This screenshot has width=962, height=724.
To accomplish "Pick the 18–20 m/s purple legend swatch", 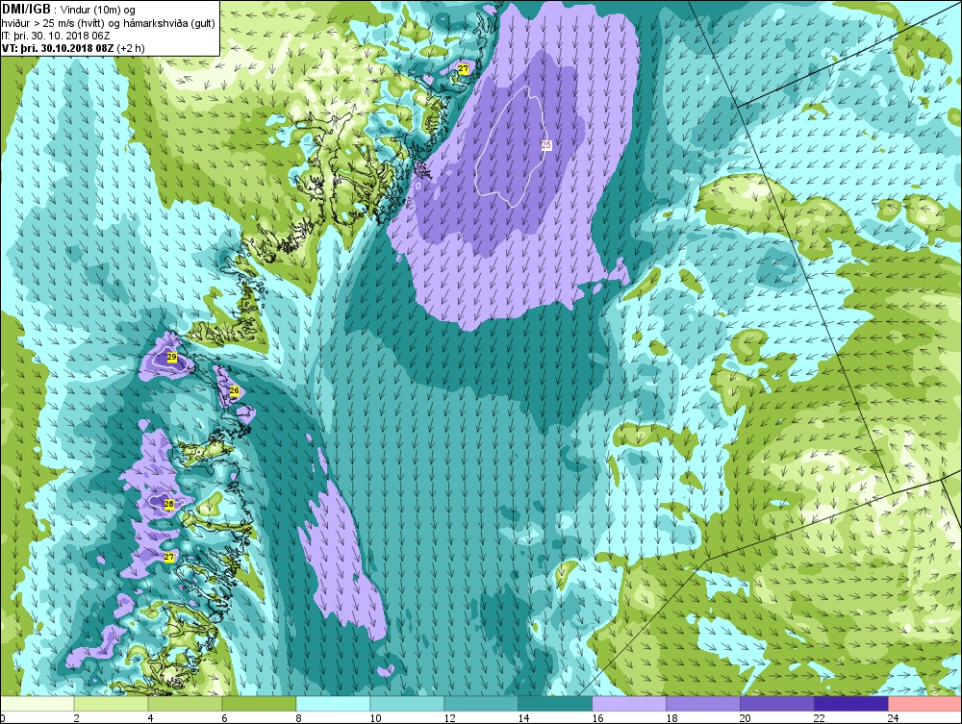I will 703,703.
